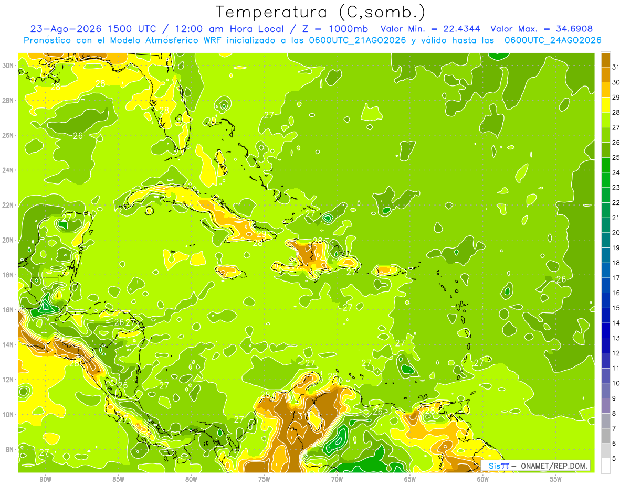Screen dimensions: 630x486
Task: Click the legend label 19
Action: [x=616, y=247]
